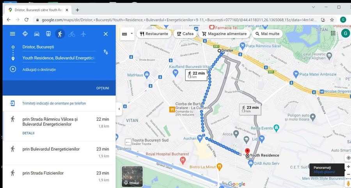The height and width of the screenshot is (188, 351).
Task: Select flights travel mode icon
Action: pyautogui.click(x=83, y=34)
